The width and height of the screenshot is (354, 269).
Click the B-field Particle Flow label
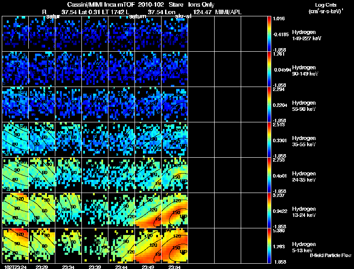click(x=331, y=255)
